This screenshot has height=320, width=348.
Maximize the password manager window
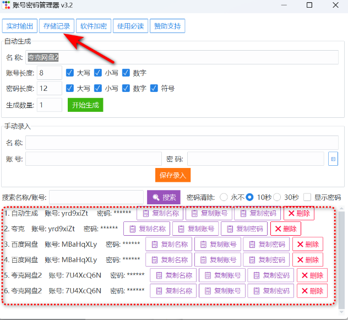(309, 5)
